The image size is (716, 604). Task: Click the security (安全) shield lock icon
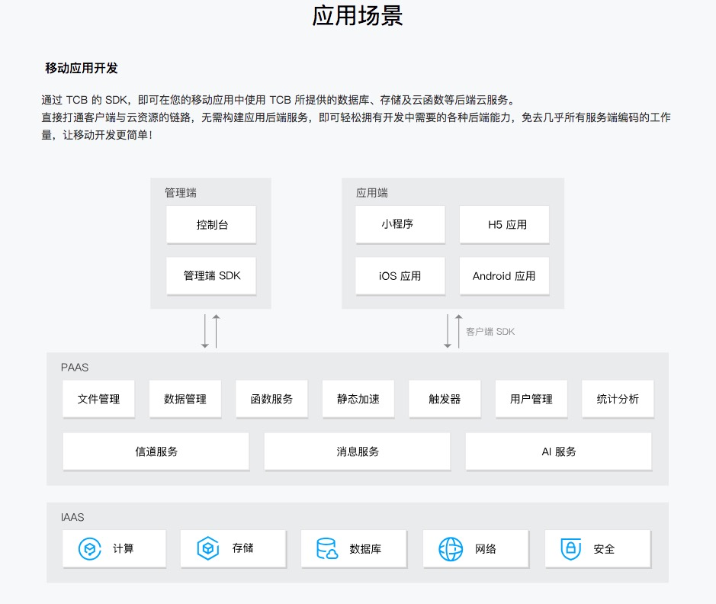point(571,549)
